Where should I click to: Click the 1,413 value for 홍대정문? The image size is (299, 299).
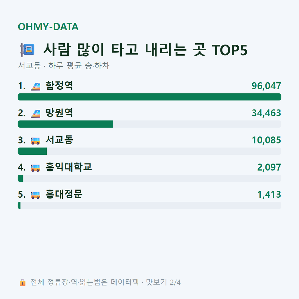coord(269,194)
